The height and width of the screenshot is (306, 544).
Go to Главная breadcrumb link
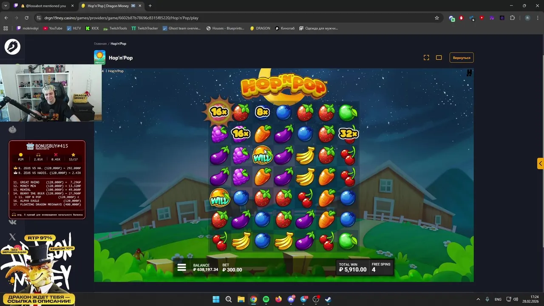(x=100, y=44)
